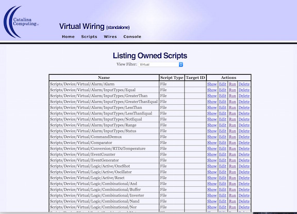Delete the InputTypes/Equal script

tap(244, 90)
